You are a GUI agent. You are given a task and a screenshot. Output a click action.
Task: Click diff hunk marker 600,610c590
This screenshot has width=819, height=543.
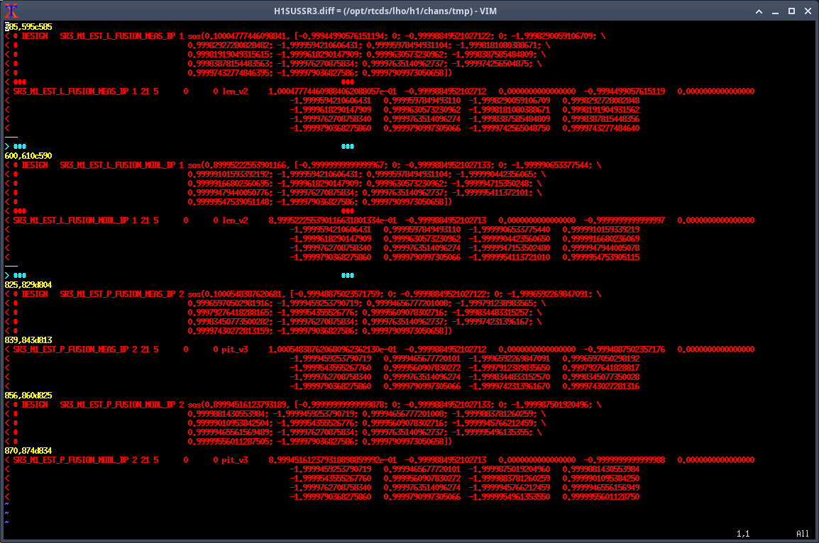pos(28,155)
